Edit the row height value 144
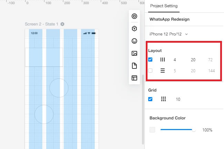224x149 pixels. tap(212, 71)
